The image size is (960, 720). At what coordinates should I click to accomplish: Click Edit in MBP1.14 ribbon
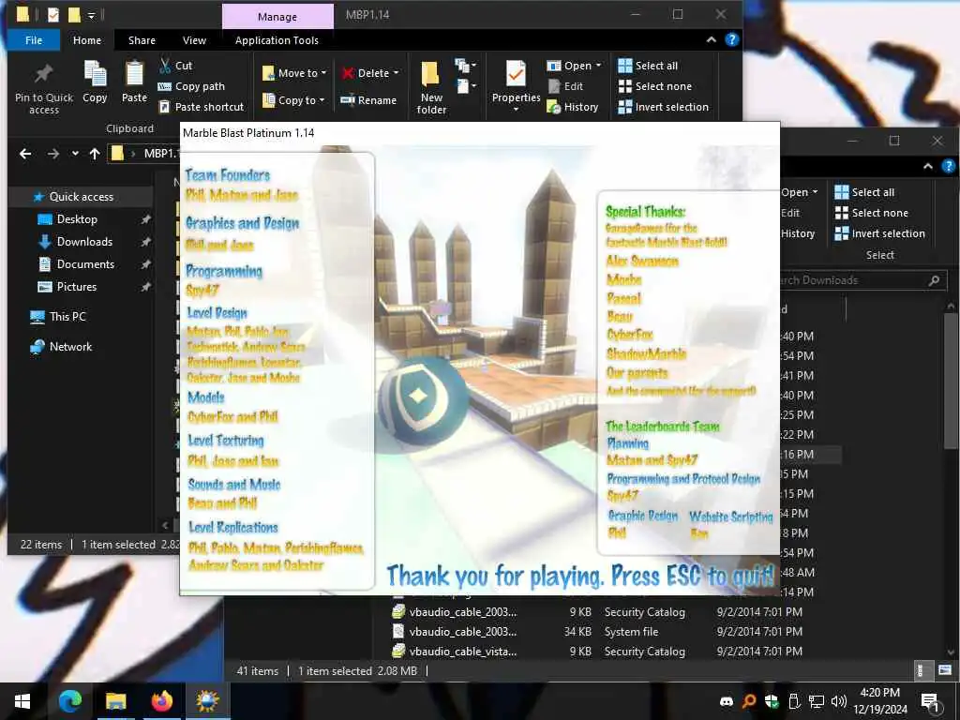[565, 86]
